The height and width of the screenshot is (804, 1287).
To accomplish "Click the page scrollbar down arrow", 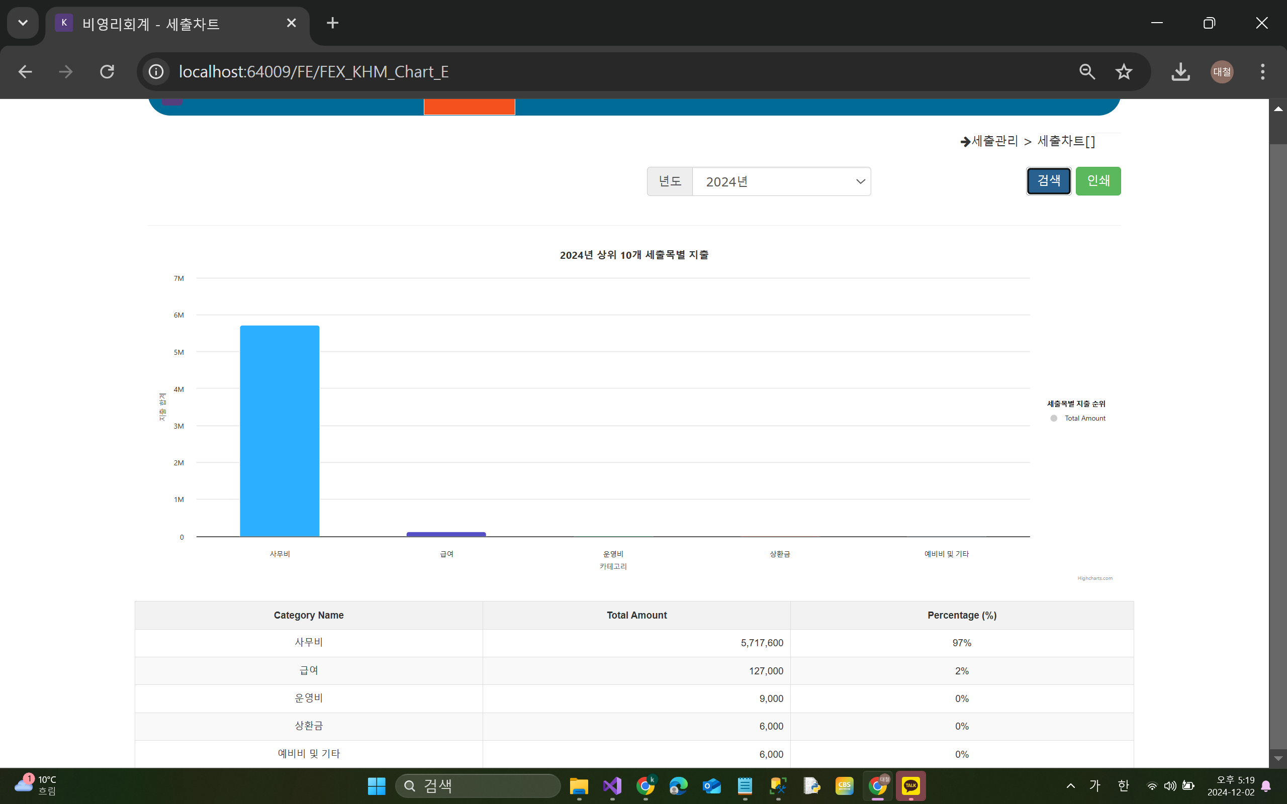I will 1278,758.
